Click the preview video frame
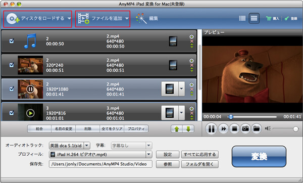 tap(252, 74)
